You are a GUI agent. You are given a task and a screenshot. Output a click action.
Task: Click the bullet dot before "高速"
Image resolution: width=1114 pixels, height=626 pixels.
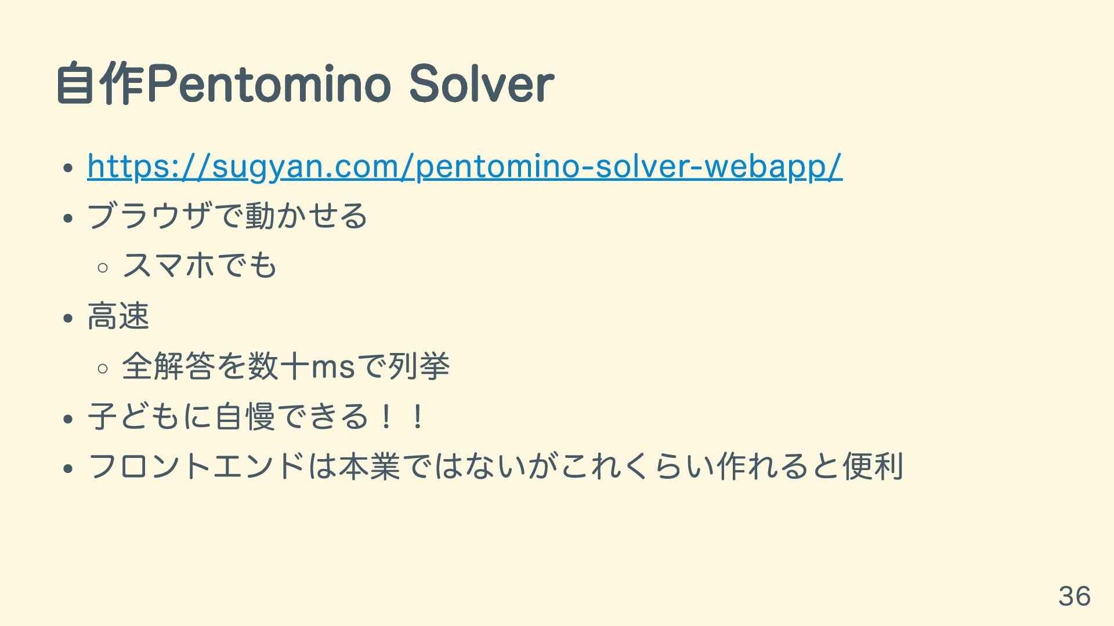pos(68,318)
